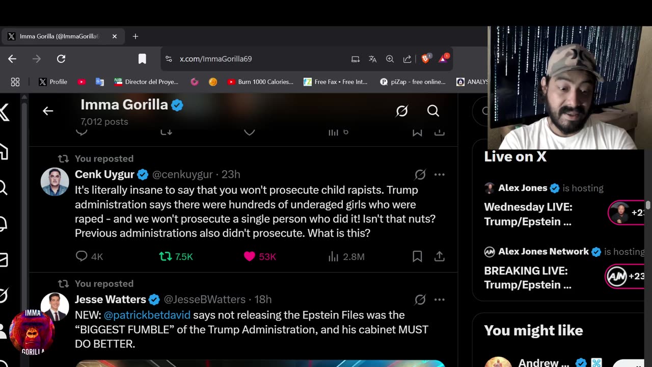652x367 pixels.
Task: Click the reply icon on Cenk Uygur's post
Action: (81, 256)
